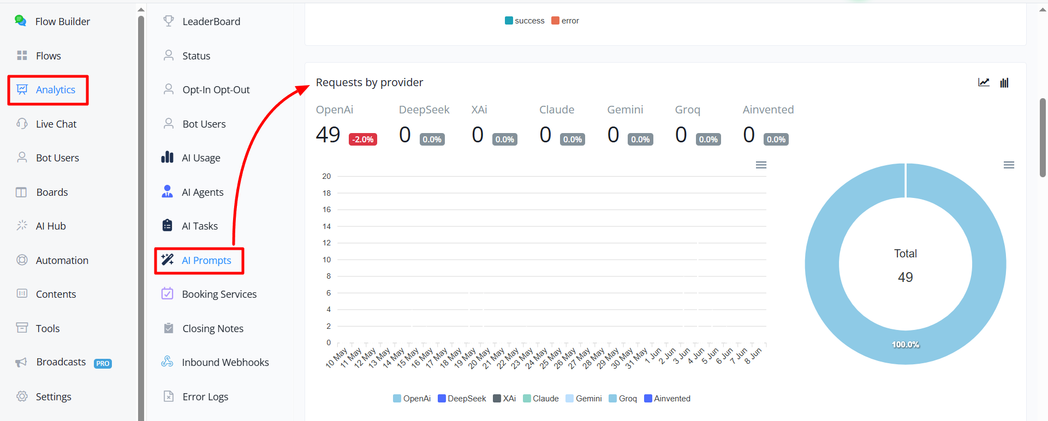Screen dimensions: 1048x421
Task: Open the line chart hamburger menu
Action: (761, 165)
